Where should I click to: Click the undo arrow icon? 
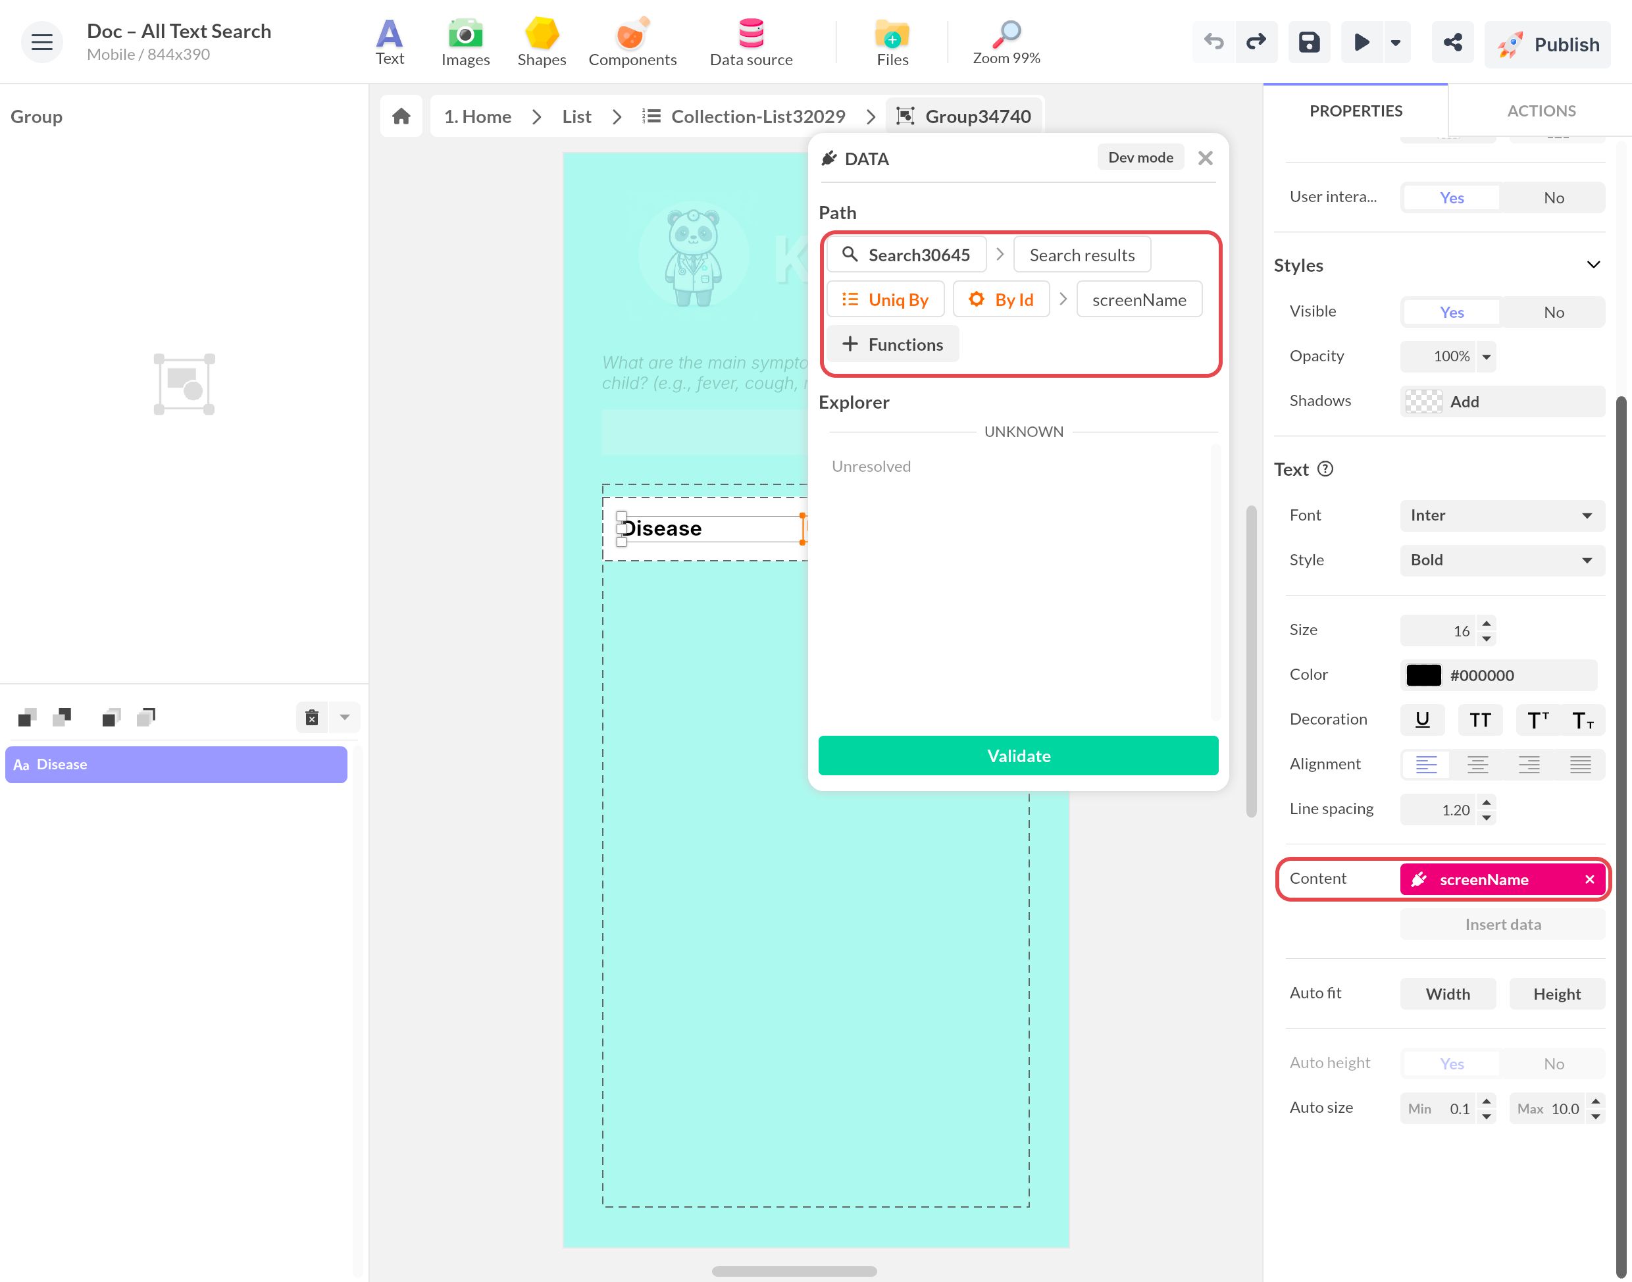pyautogui.click(x=1213, y=42)
